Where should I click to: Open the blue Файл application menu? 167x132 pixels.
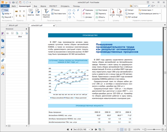click(x=5, y=6)
